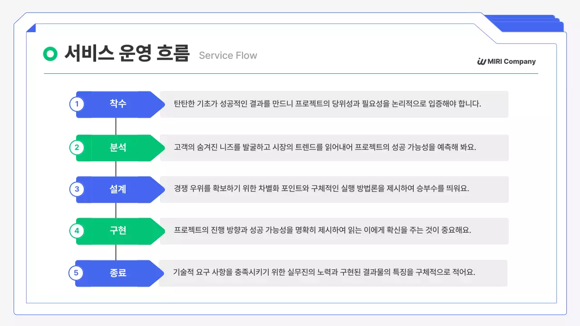Toggle the connector line between steps 4 and 5
The height and width of the screenshot is (326, 580).
coord(116,252)
